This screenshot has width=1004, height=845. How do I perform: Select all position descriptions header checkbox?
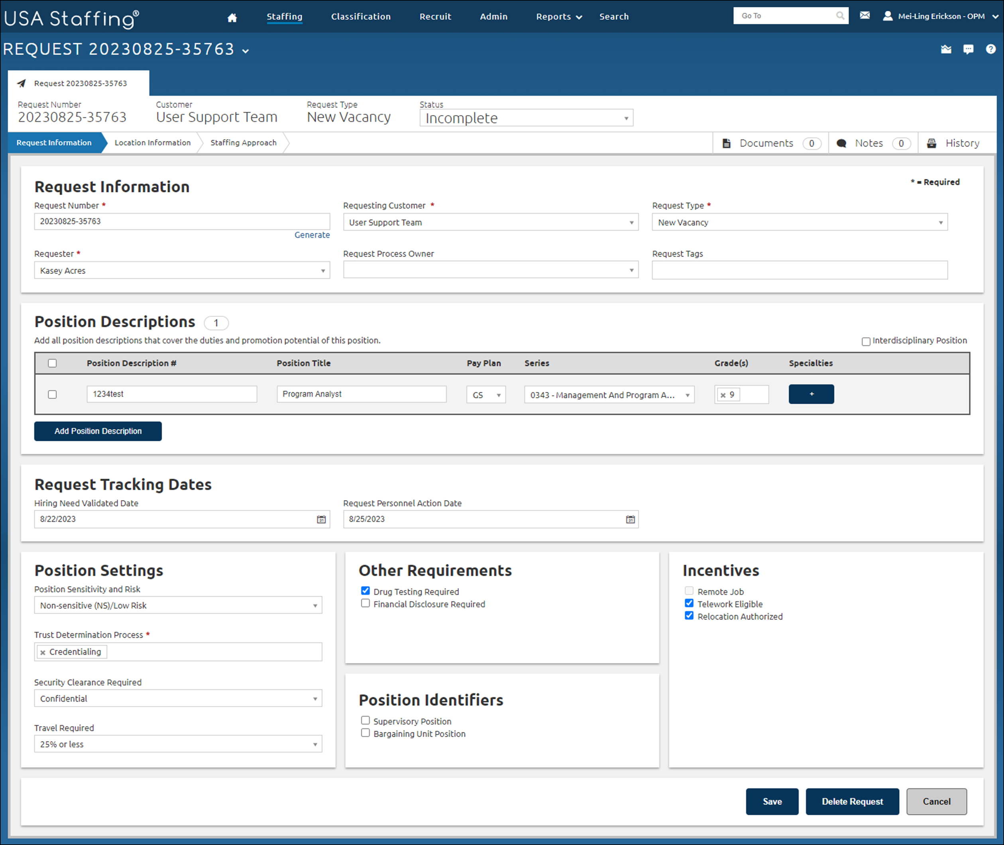tap(52, 364)
